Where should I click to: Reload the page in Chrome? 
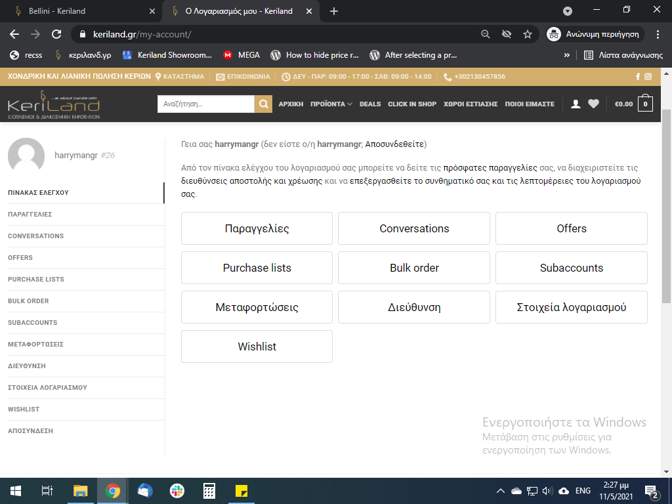coord(56,34)
